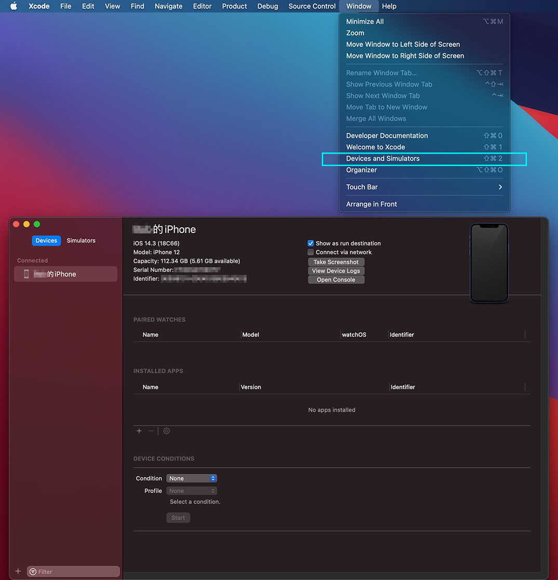Image resolution: width=558 pixels, height=580 pixels.
Task: Select Move Window to Right Side of Screen
Action: coord(424,56)
